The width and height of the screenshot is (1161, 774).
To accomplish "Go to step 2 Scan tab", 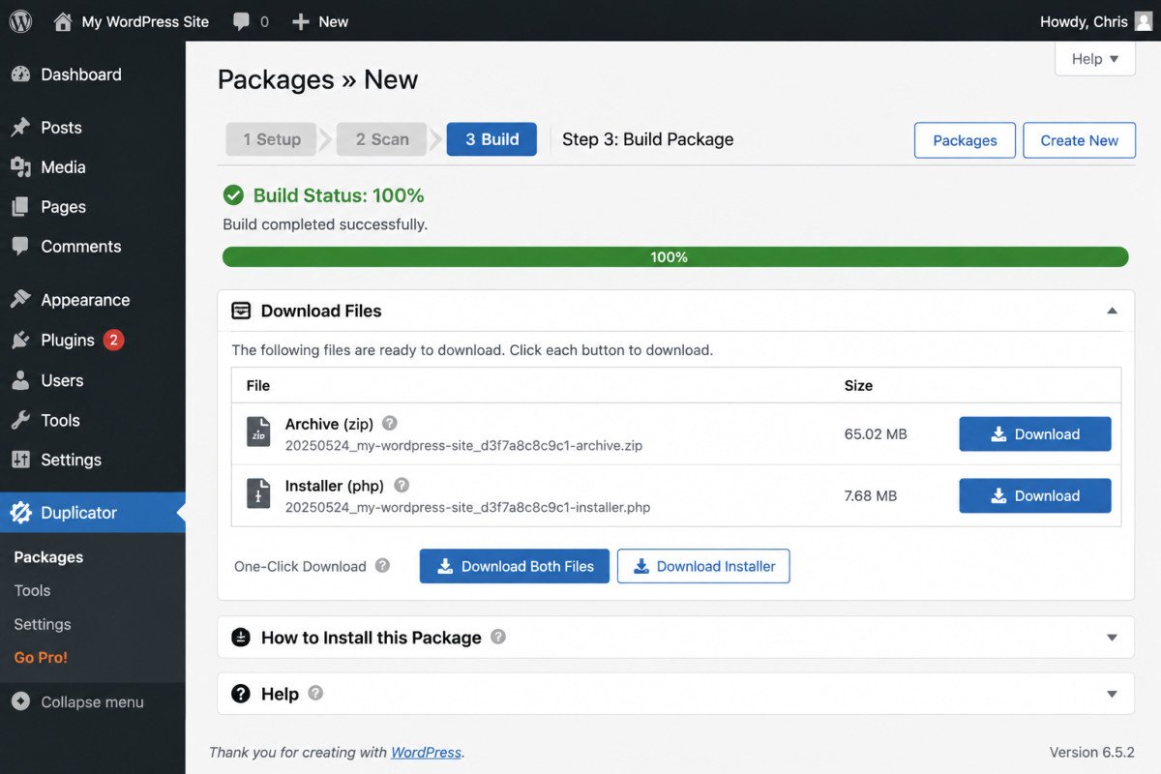I will [382, 139].
